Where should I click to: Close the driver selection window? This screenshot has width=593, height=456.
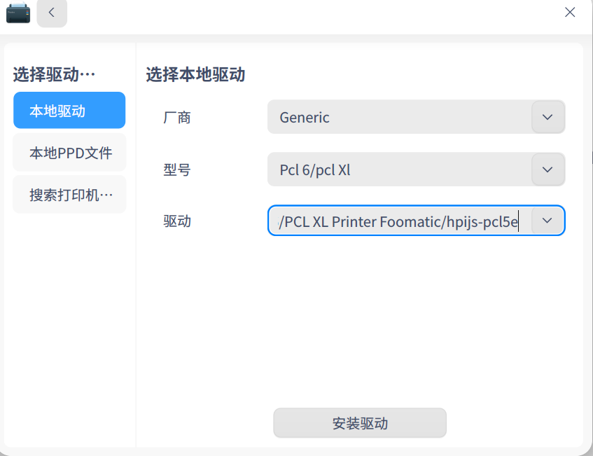pos(570,12)
